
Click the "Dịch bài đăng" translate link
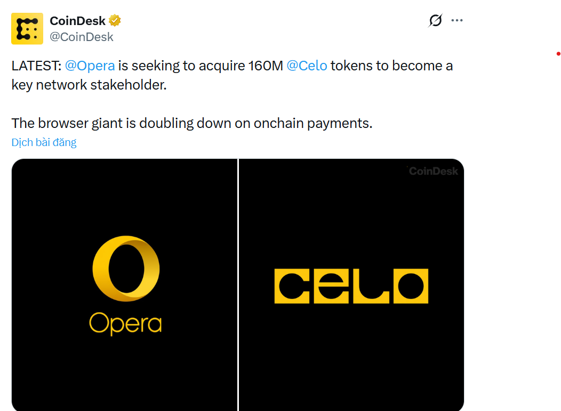coord(44,142)
